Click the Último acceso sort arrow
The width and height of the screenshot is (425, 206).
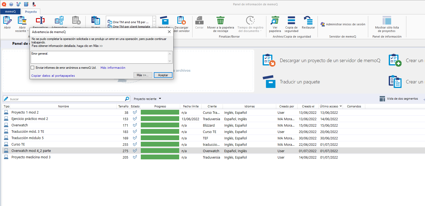pos(340,106)
